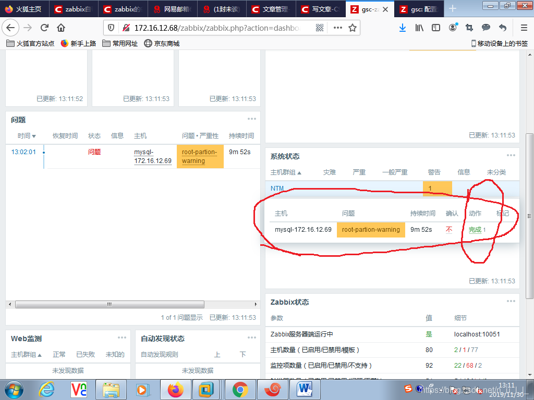The width and height of the screenshot is (534, 400).
Task: Open Firefox Downloads panel (blue arrow icon)
Action: (x=403, y=29)
